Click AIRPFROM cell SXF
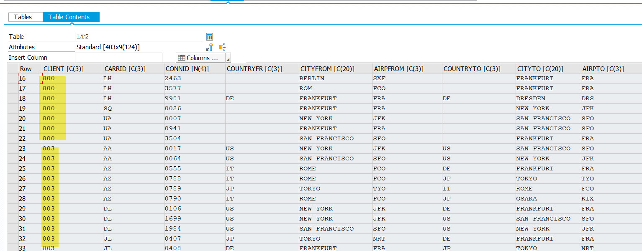642x251 pixels. coord(407,78)
